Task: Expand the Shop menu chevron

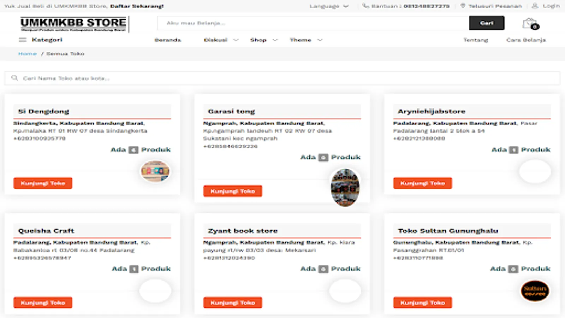Action: 275,40
